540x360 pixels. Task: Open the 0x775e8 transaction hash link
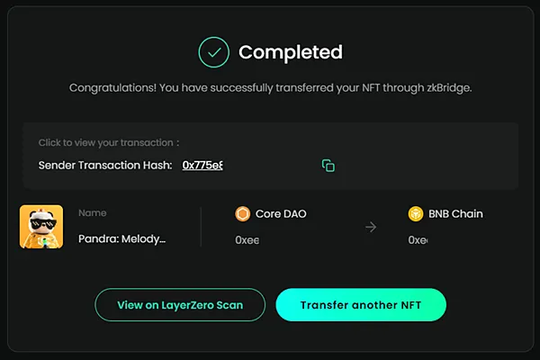[202, 166]
